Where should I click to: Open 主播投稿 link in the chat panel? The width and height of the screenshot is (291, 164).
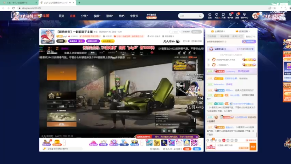click(218, 31)
